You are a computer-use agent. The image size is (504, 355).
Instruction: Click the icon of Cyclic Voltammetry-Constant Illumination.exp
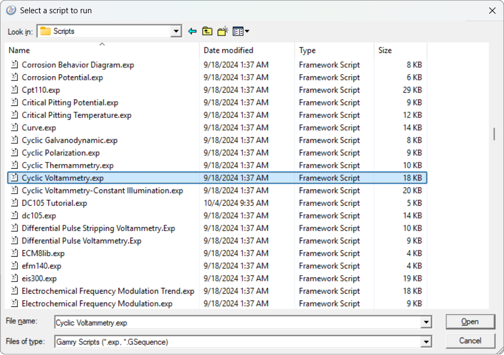[x=14, y=190]
